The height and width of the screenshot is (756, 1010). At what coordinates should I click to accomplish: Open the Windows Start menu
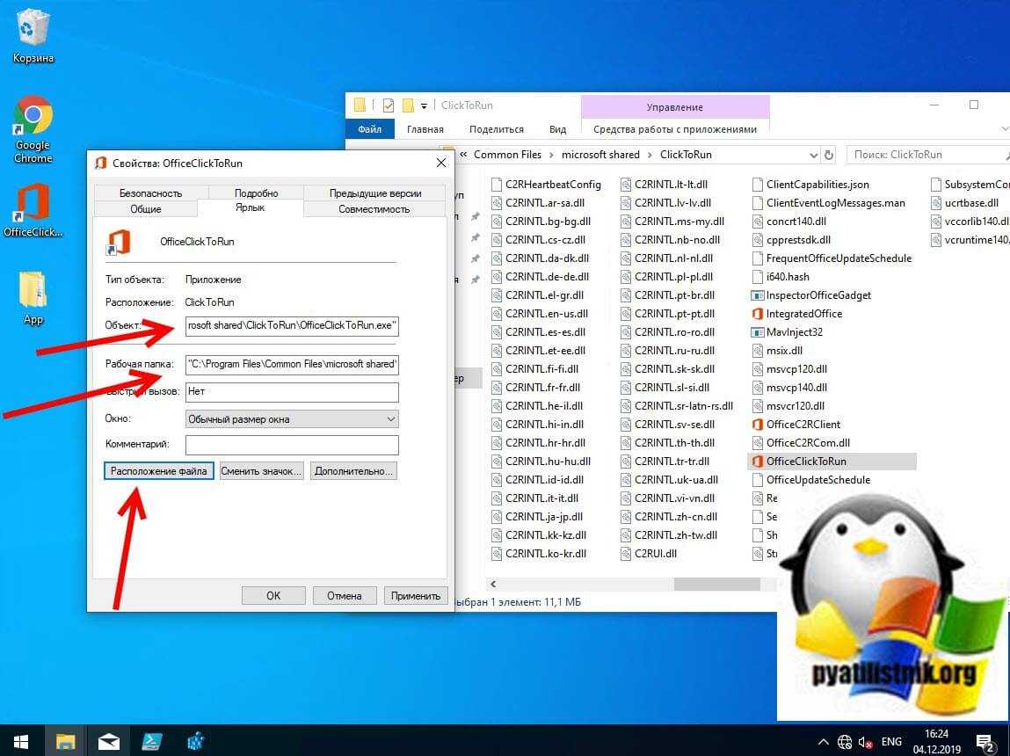pyautogui.click(x=20, y=740)
